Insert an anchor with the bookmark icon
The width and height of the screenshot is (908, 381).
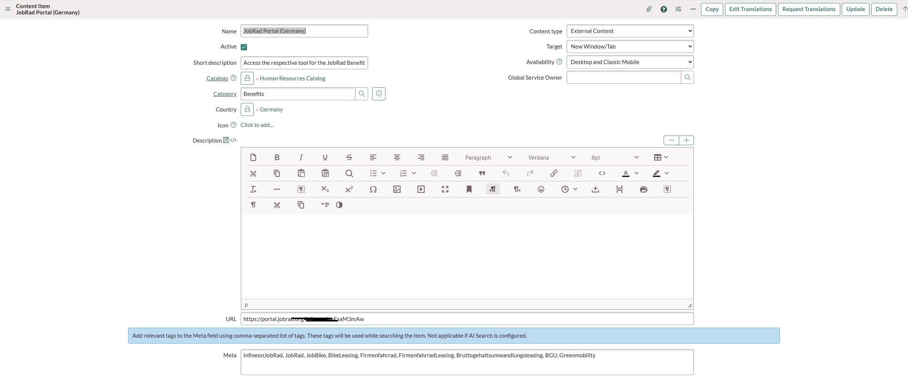[x=469, y=189]
